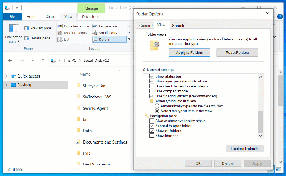
Task: Click the back arrow navigation button
Action: click(10, 60)
